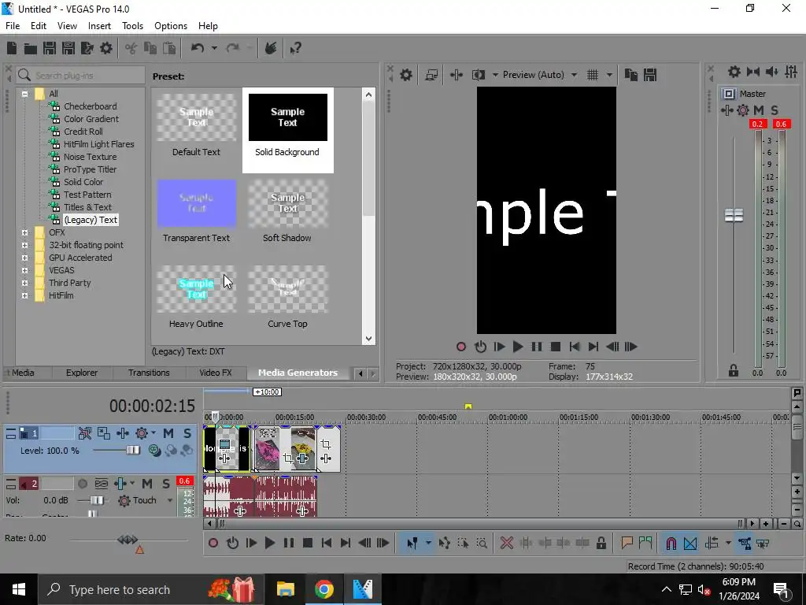Toggle Master bus Solo button
The image size is (806, 605).
pos(775,110)
